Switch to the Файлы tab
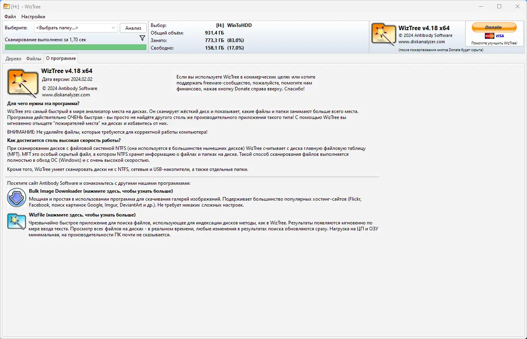The image size is (527, 339). coord(34,59)
